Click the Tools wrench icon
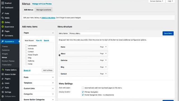 coord(3,88)
